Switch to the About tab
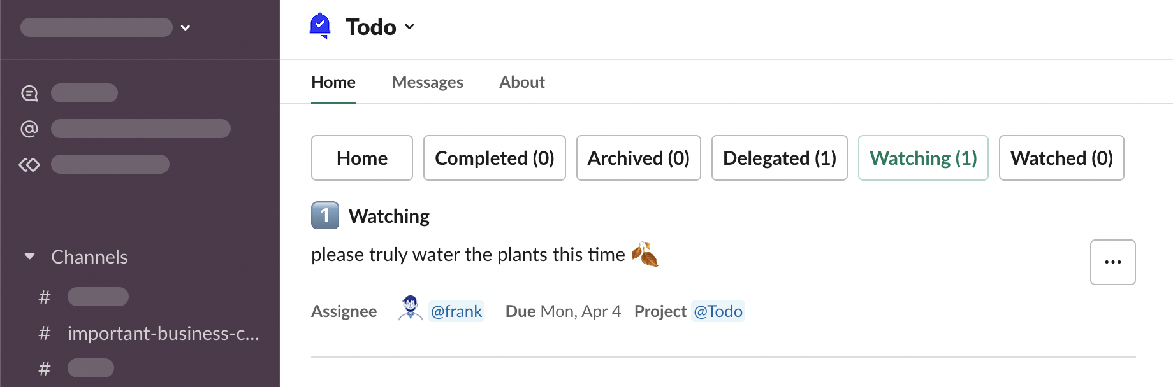This screenshot has width=1173, height=387. point(521,82)
